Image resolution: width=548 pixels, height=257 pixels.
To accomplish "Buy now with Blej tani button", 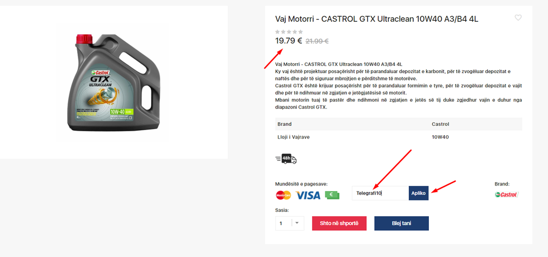I will [401, 223].
